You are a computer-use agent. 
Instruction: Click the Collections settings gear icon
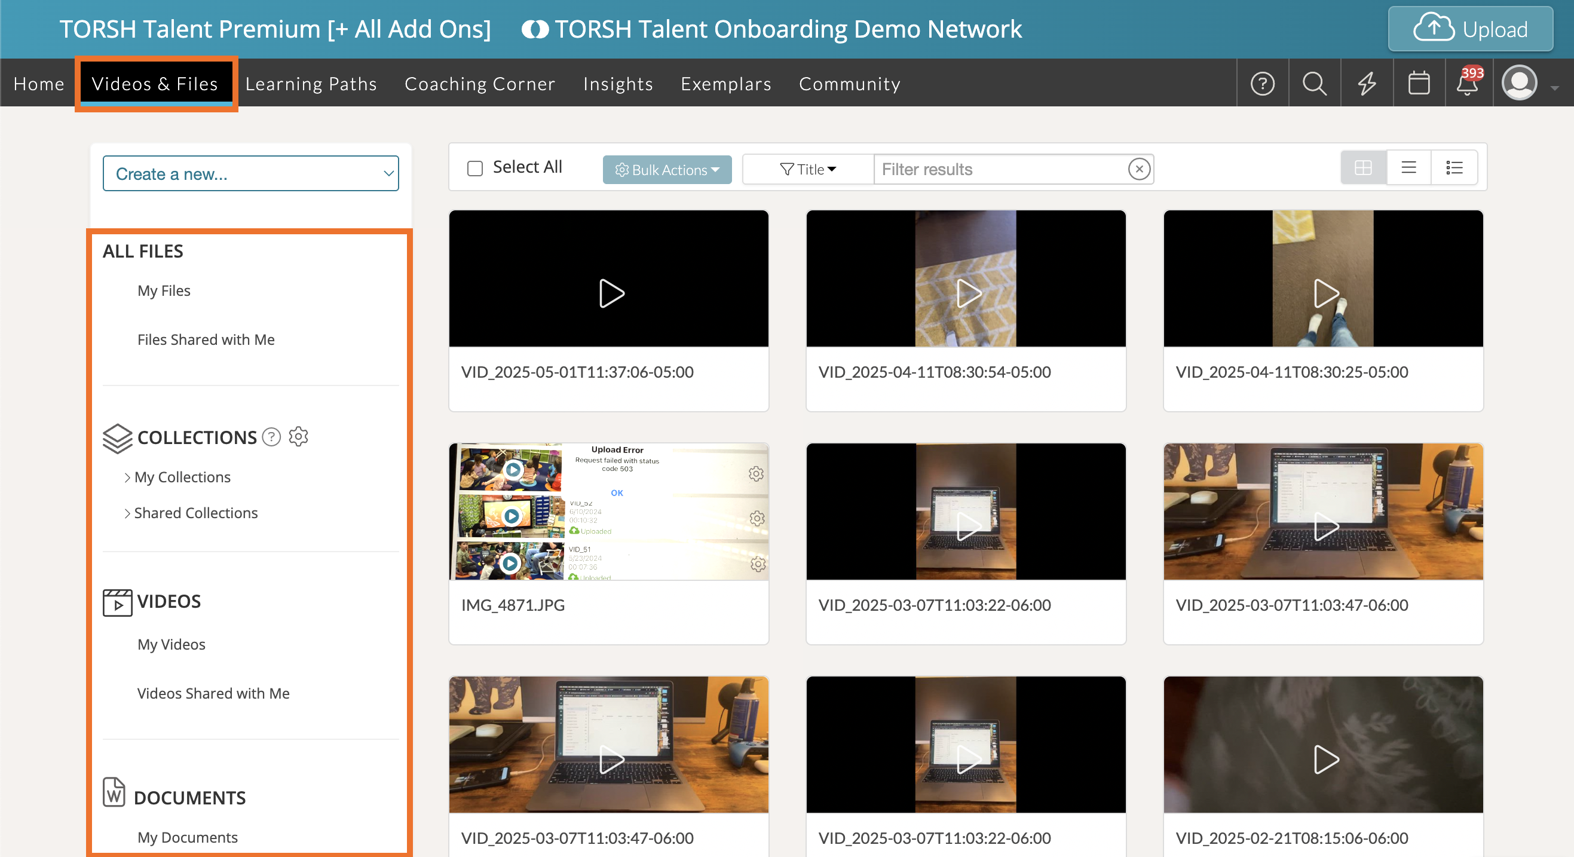click(x=298, y=436)
